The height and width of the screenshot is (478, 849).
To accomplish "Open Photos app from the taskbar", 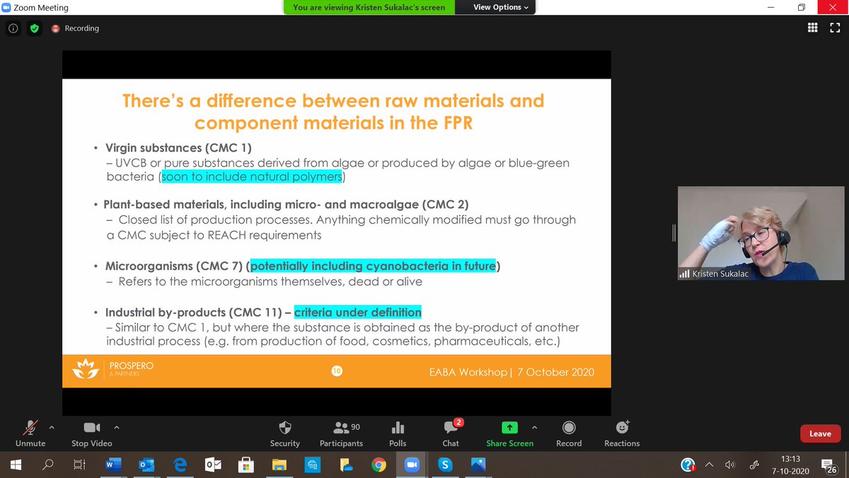I will tap(478, 465).
